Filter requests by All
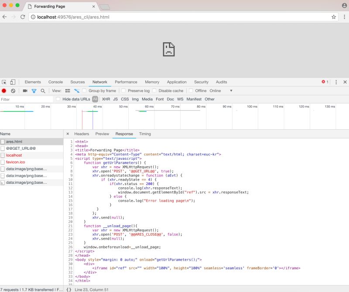This screenshot has height=292, width=349. (95, 99)
